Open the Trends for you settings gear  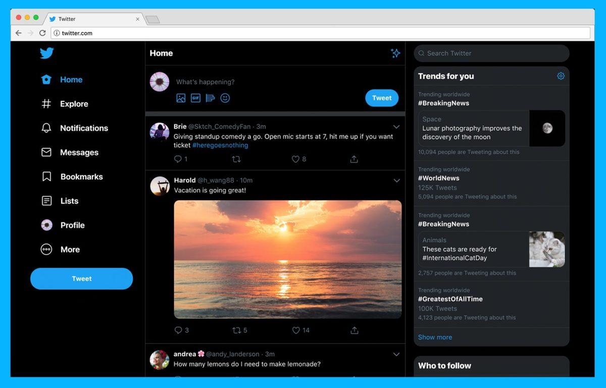561,76
